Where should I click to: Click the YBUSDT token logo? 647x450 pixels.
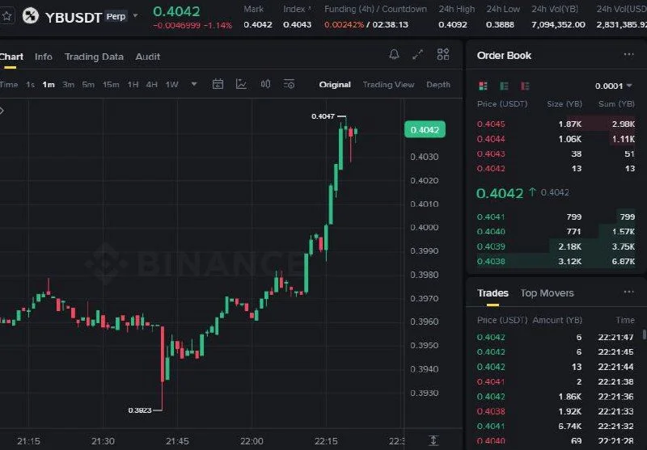tap(30, 16)
